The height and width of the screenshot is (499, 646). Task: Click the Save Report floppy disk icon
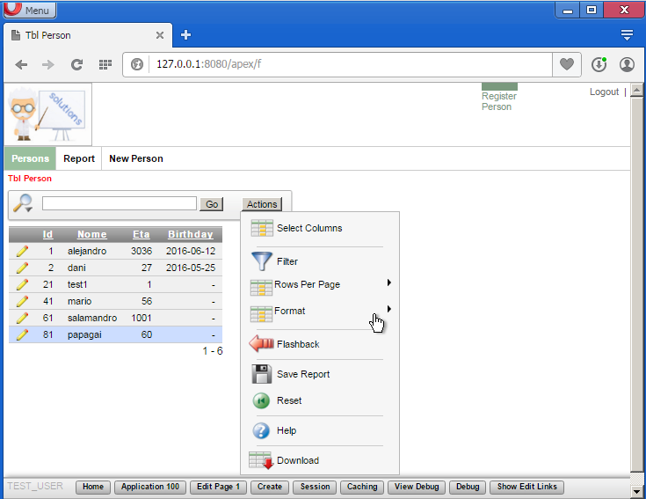(x=262, y=374)
